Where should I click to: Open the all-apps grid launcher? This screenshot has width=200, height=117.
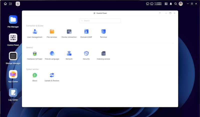(x=10, y=4)
